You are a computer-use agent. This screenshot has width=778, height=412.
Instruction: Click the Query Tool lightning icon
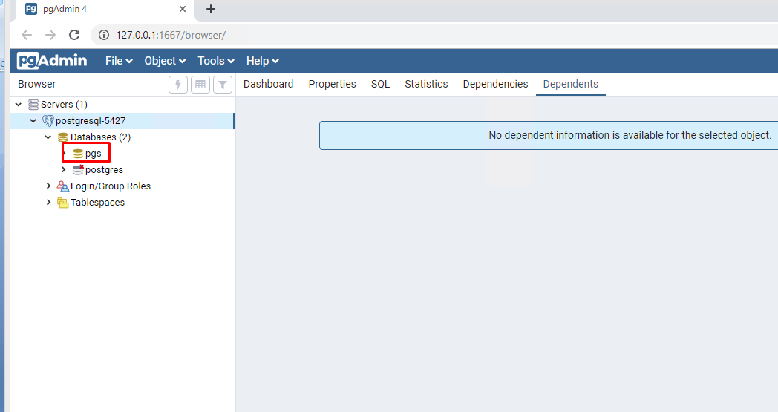178,85
